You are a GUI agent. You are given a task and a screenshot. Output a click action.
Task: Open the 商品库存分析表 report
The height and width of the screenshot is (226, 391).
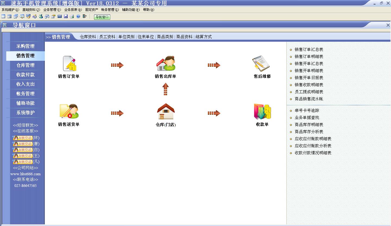point(309,132)
